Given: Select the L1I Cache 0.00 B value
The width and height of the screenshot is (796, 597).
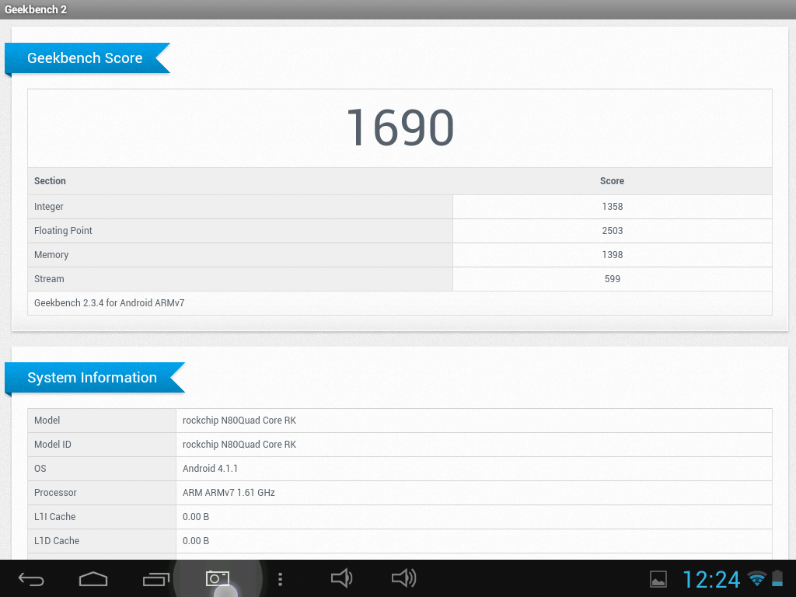Looking at the screenshot, I should [196, 517].
